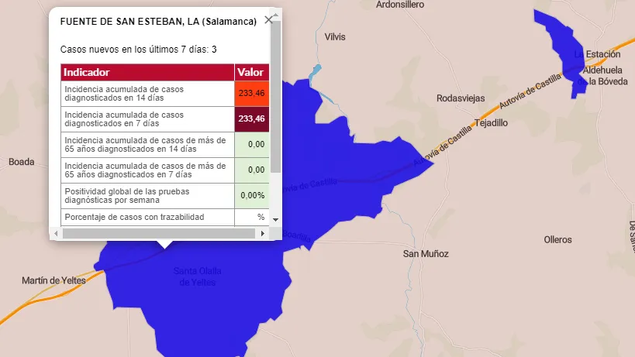Click the Tejadillo town label
Viewport: 635px width, 357px height.
(x=490, y=123)
